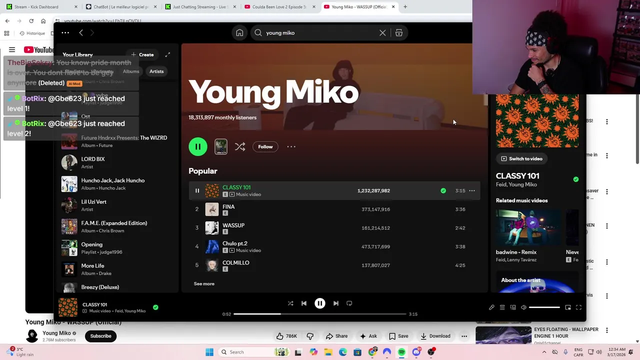Pause the artist page with green button
Image resolution: width=640 pixels, height=360 pixels.
point(198,147)
